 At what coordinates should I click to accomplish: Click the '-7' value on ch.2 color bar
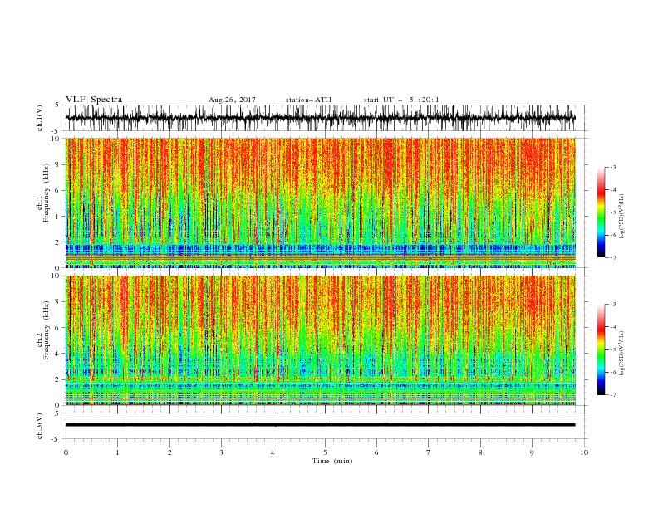[612, 395]
